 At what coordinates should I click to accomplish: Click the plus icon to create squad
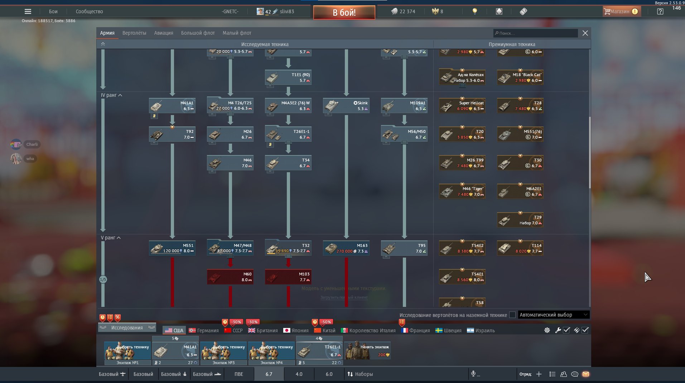coord(539,374)
